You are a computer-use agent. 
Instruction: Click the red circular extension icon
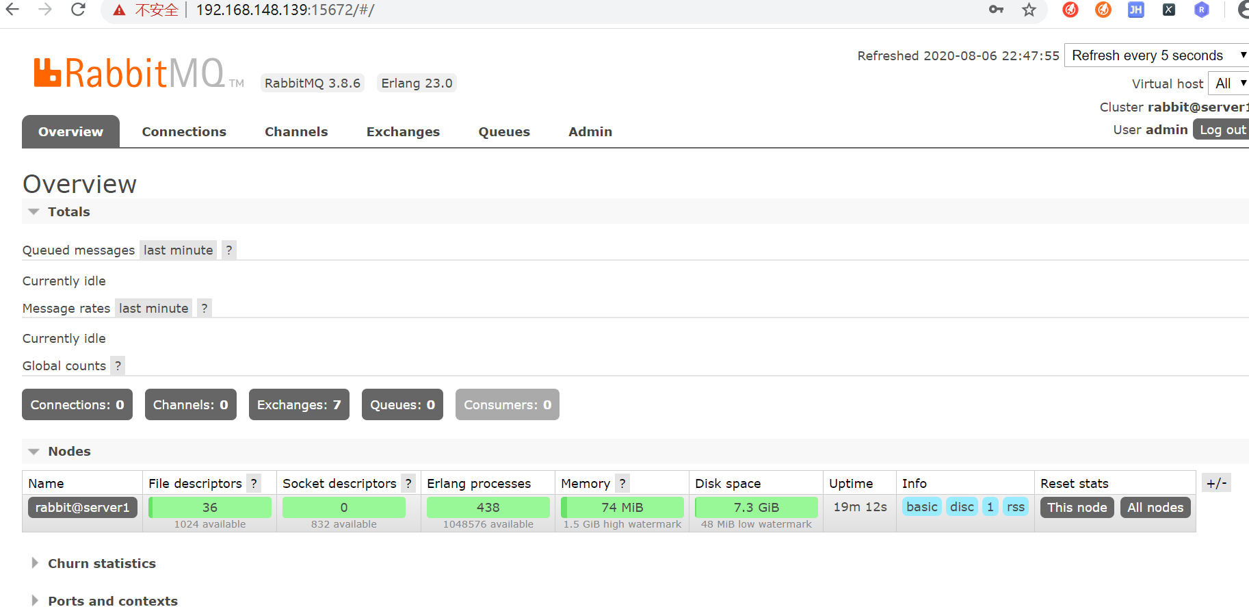click(1070, 10)
